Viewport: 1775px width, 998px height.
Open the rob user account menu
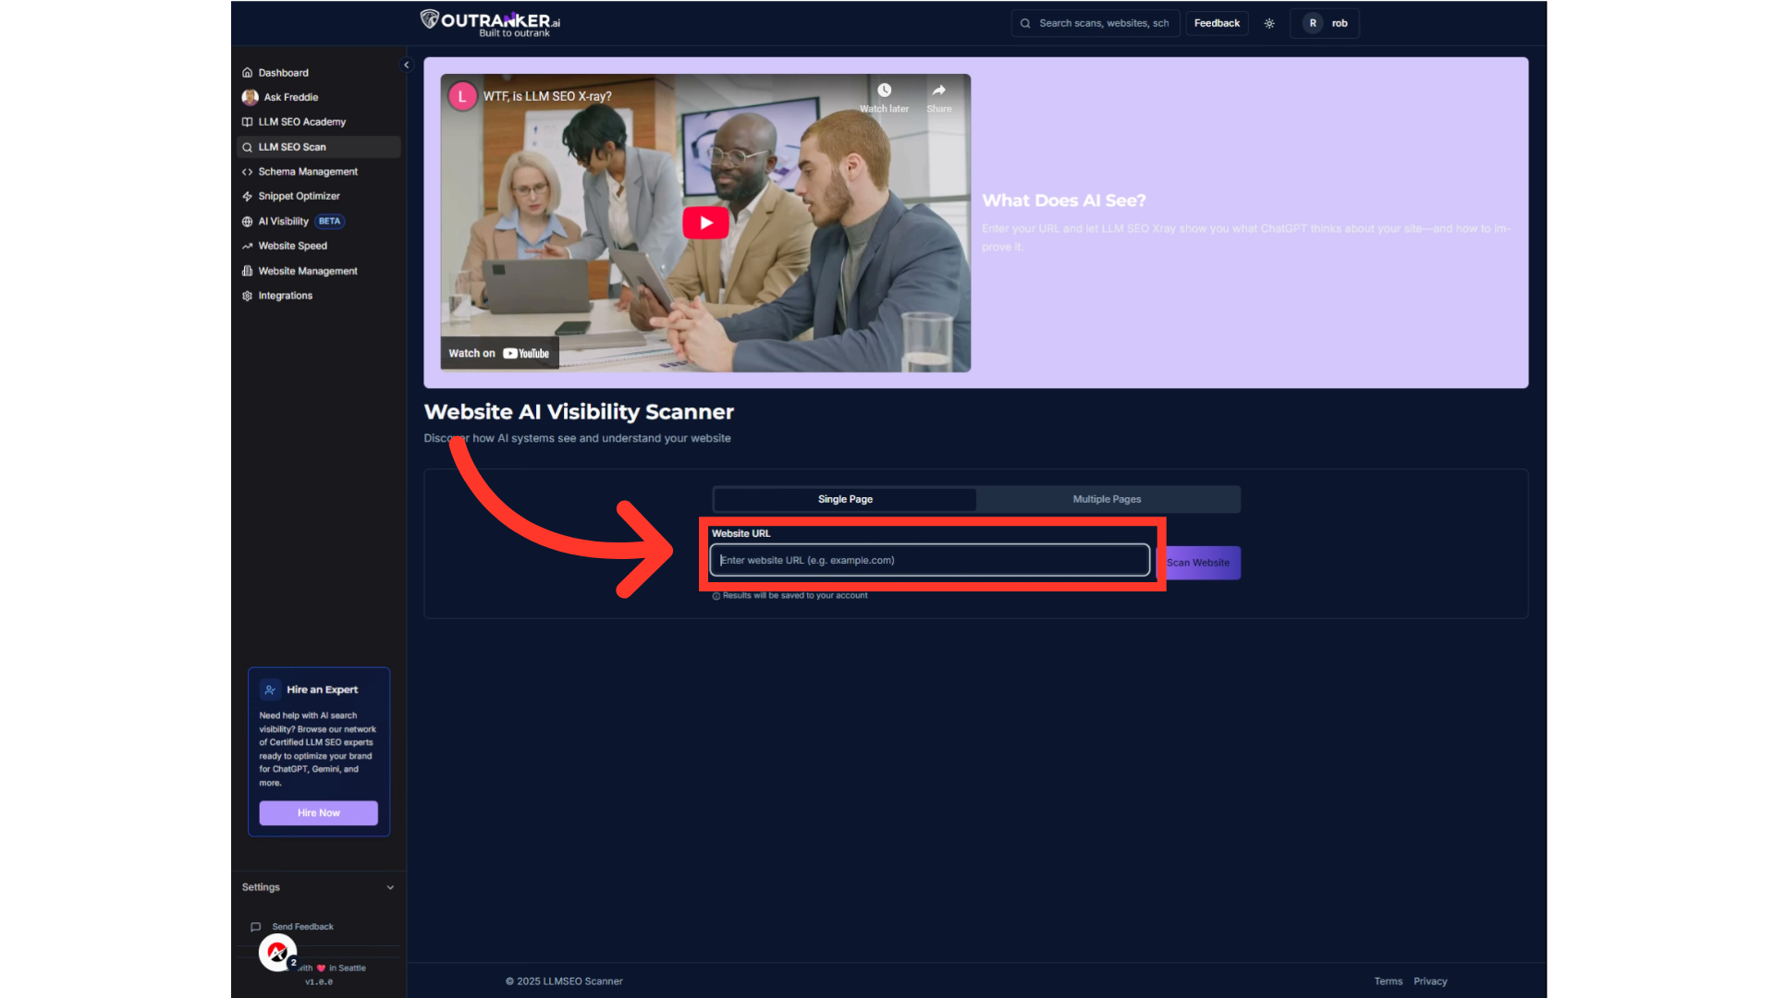click(1325, 24)
